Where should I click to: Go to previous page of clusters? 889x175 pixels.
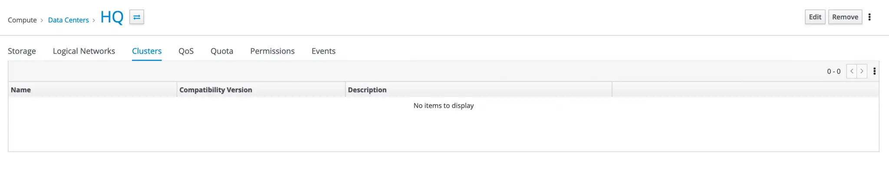point(852,71)
